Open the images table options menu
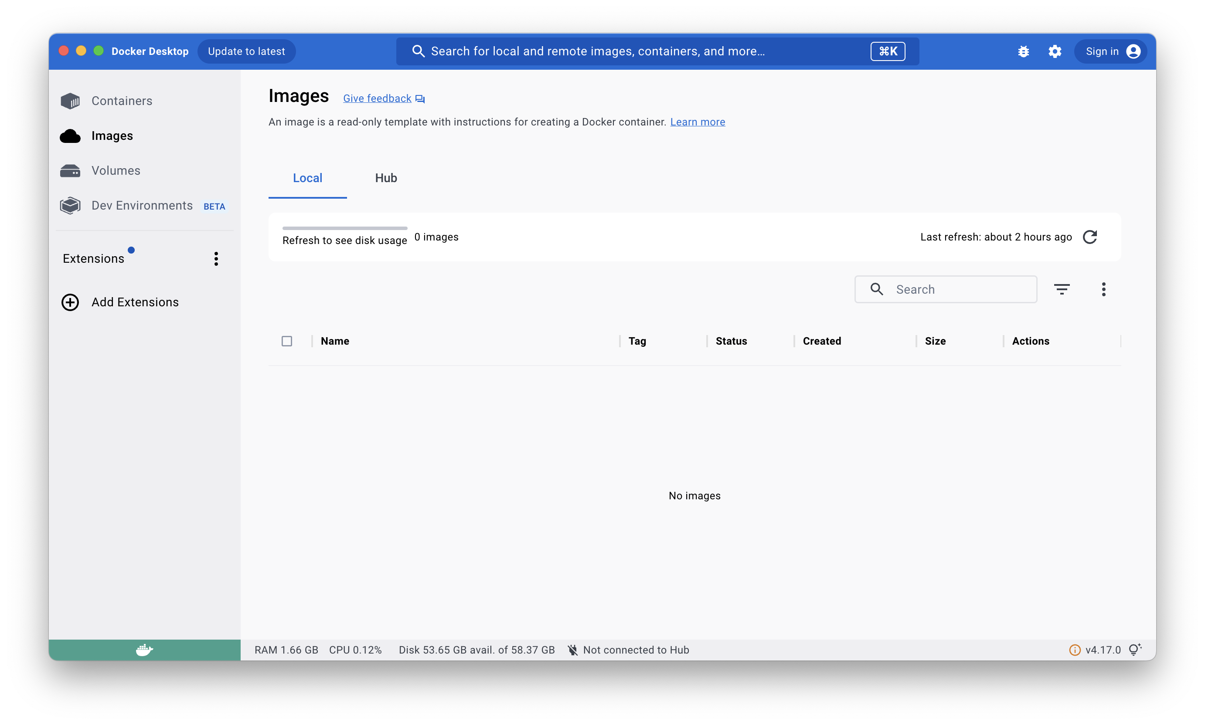The height and width of the screenshot is (725, 1205). pyautogui.click(x=1103, y=289)
